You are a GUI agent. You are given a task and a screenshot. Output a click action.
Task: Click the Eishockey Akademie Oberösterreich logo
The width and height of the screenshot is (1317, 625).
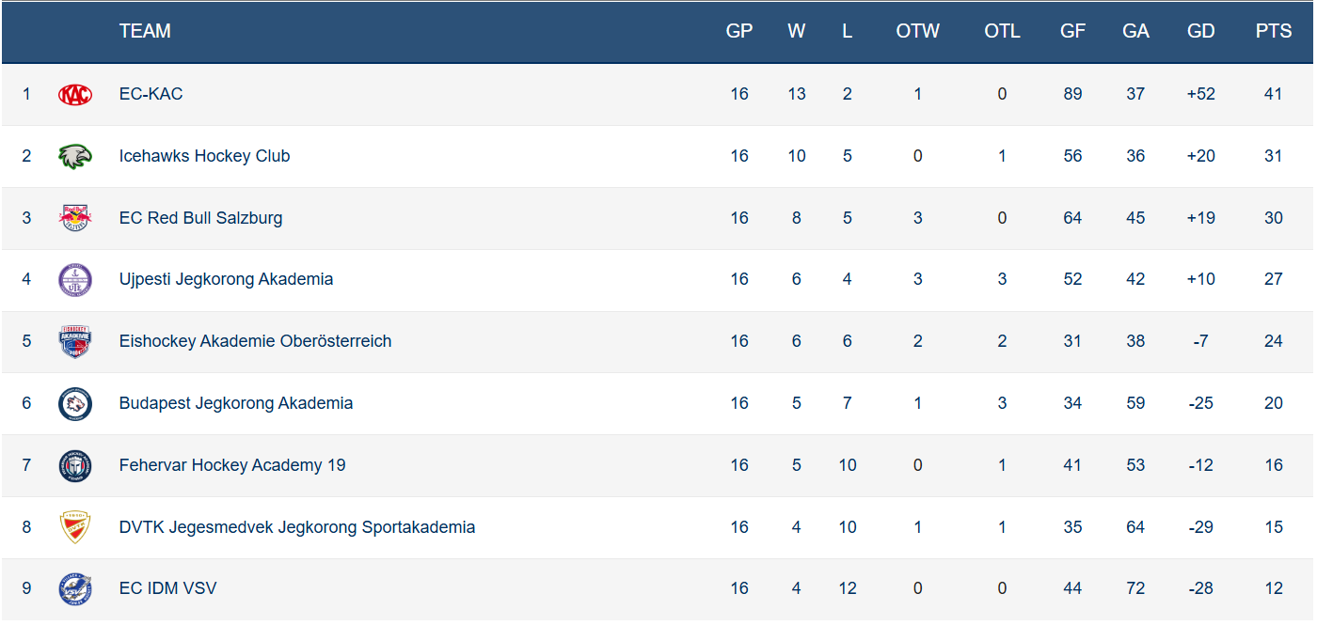pos(75,341)
